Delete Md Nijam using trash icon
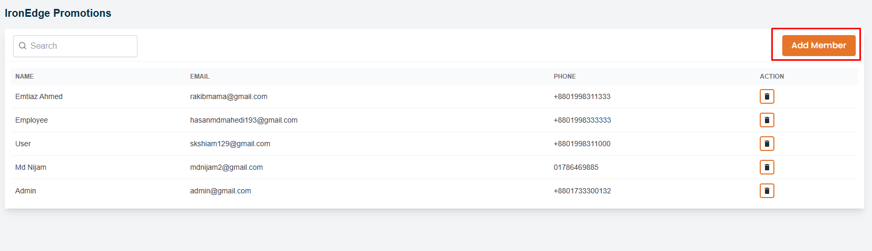Image resolution: width=872 pixels, height=251 pixels. pos(767,167)
